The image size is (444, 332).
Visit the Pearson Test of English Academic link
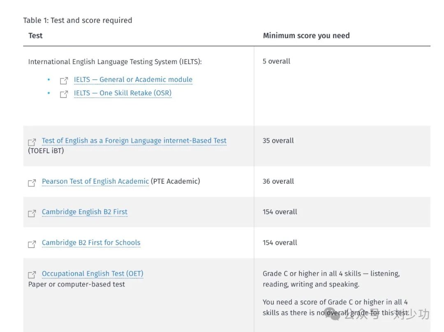pos(95,181)
